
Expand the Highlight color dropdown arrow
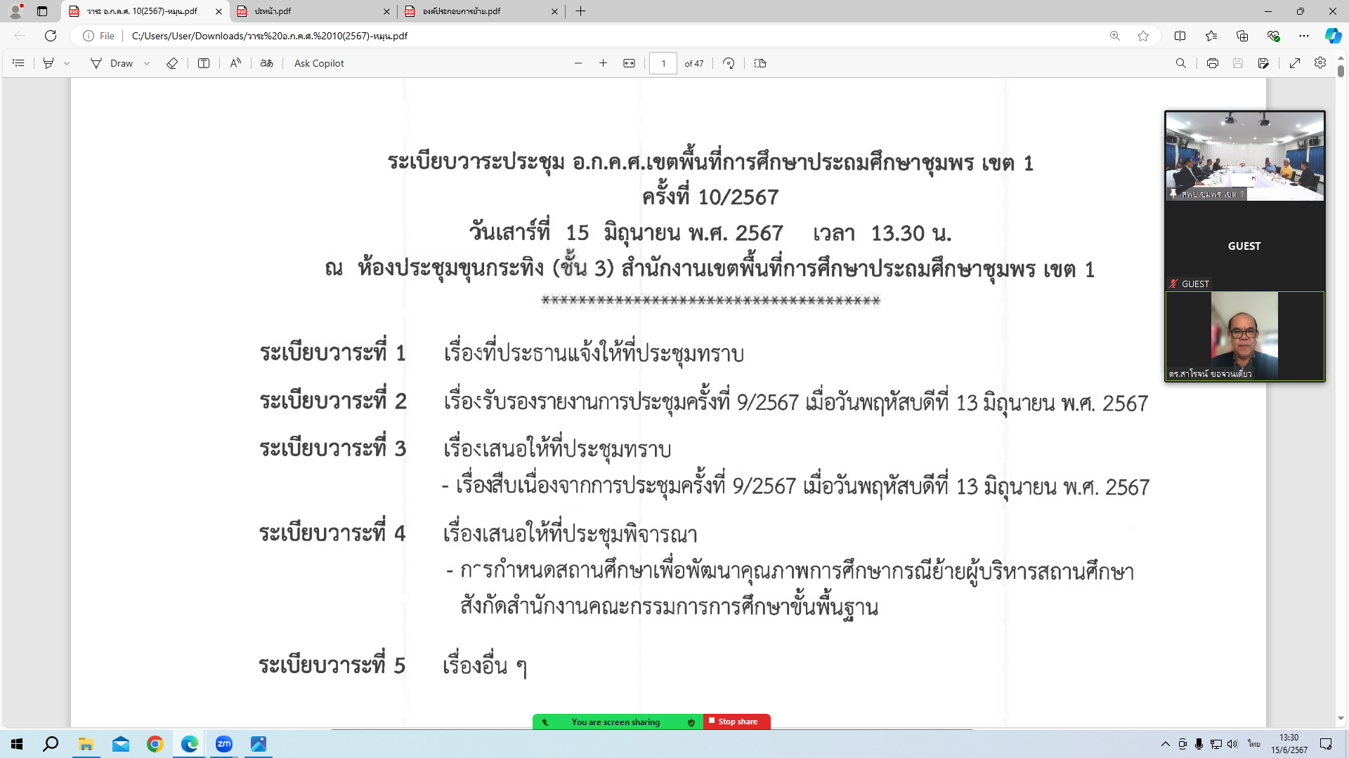click(67, 63)
